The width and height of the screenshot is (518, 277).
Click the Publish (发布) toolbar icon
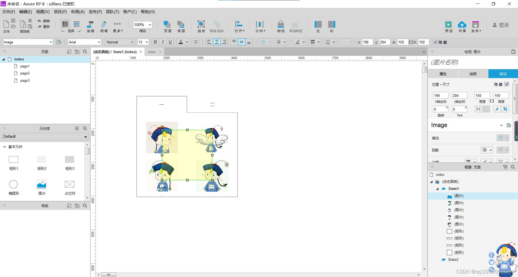coord(475,25)
